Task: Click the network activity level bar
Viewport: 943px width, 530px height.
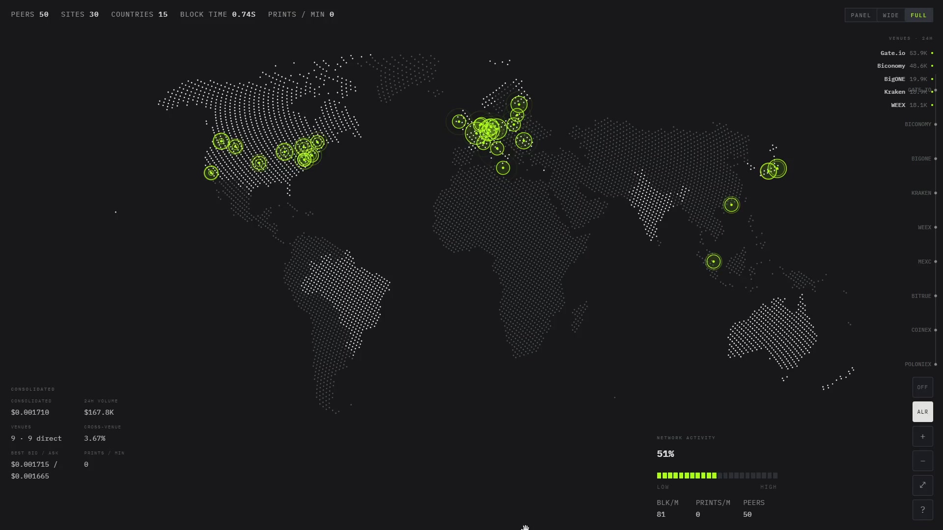Action: pyautogui.click(x=717, y=476)
